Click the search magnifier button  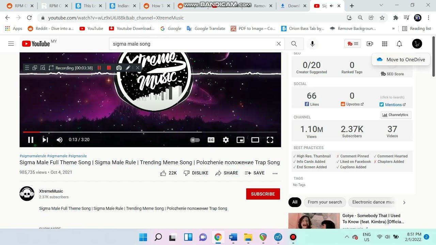[x=294, y=44]
